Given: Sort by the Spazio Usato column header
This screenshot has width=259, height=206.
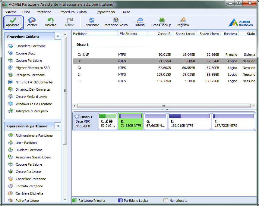Looking at the screenshot, I should tap(184, 34).
